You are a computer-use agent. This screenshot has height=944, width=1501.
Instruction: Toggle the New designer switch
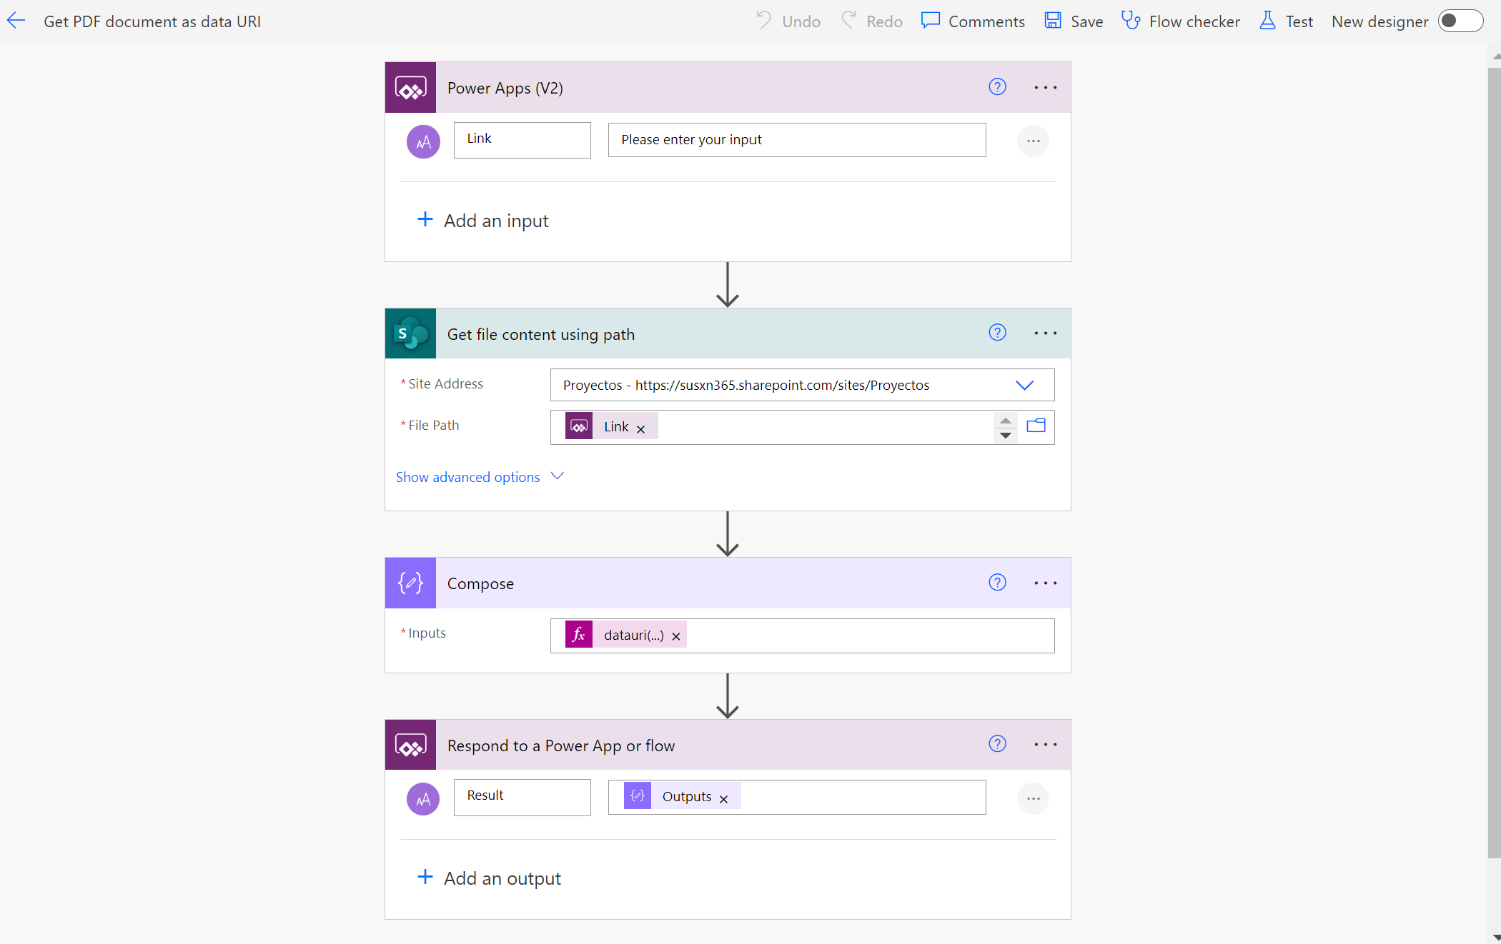tap(1460, 21)
